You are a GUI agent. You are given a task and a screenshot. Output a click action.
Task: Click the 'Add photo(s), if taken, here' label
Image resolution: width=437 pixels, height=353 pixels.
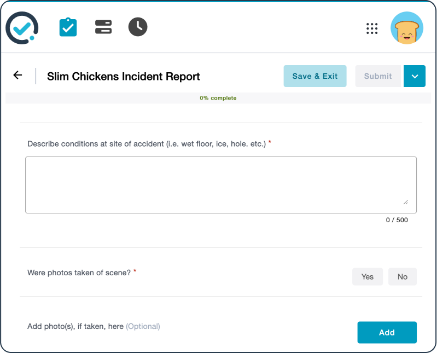coord(75,326)
